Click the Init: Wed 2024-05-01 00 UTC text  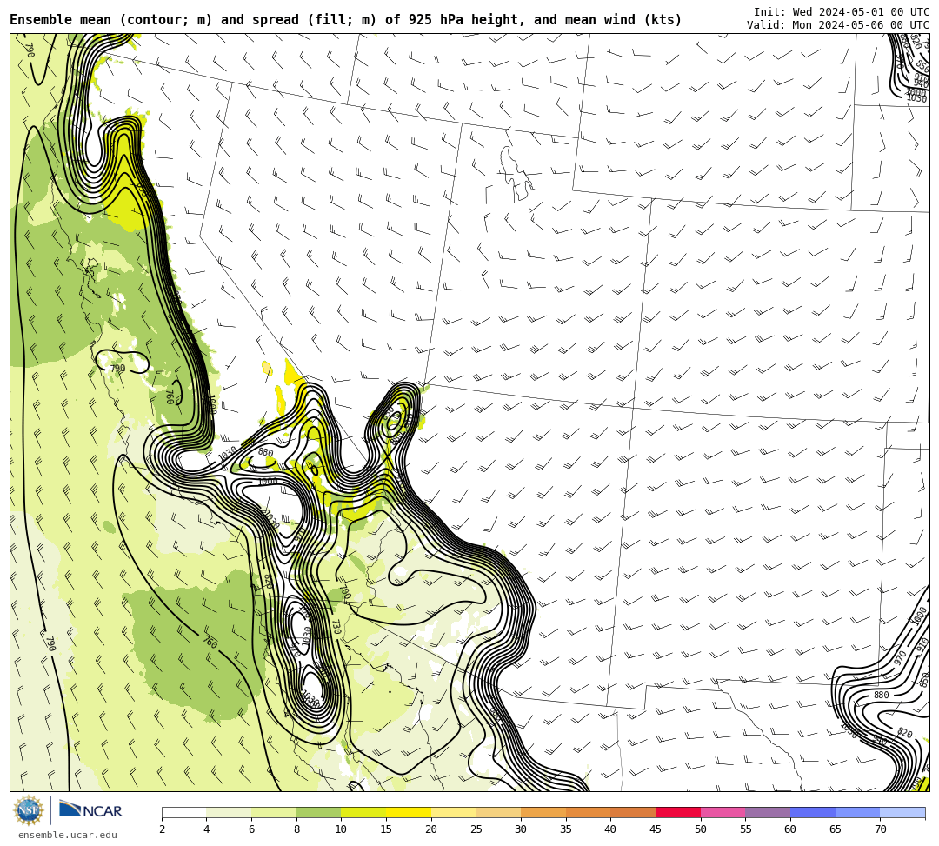(842, 12)
